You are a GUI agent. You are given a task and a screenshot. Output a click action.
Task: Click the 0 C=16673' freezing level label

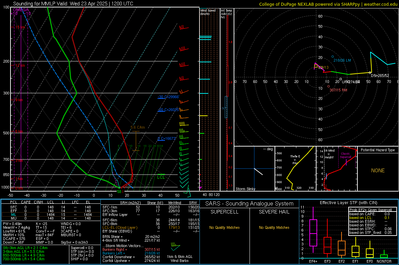point(167,139)
